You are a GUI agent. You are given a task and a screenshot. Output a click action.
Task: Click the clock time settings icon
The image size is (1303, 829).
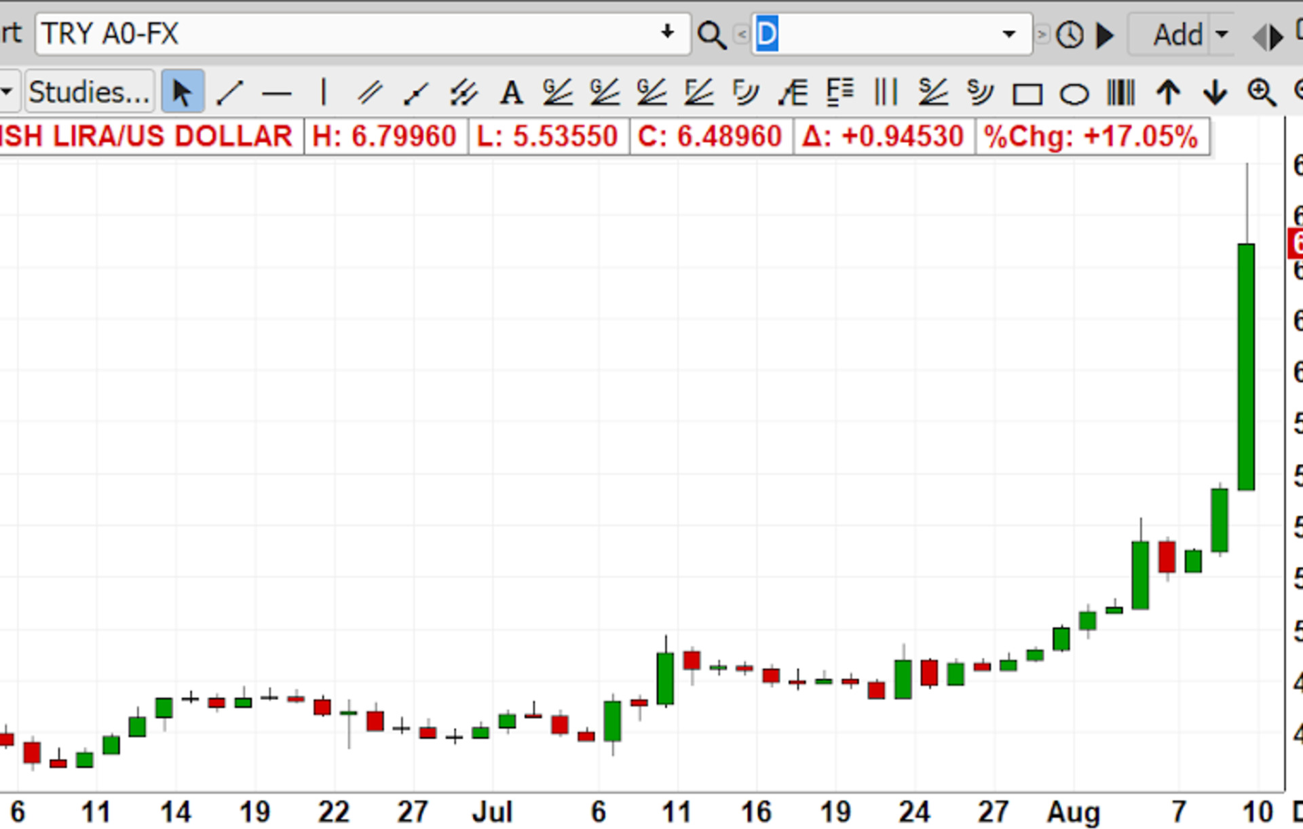pyautogui.click(x=1070, y=35)
